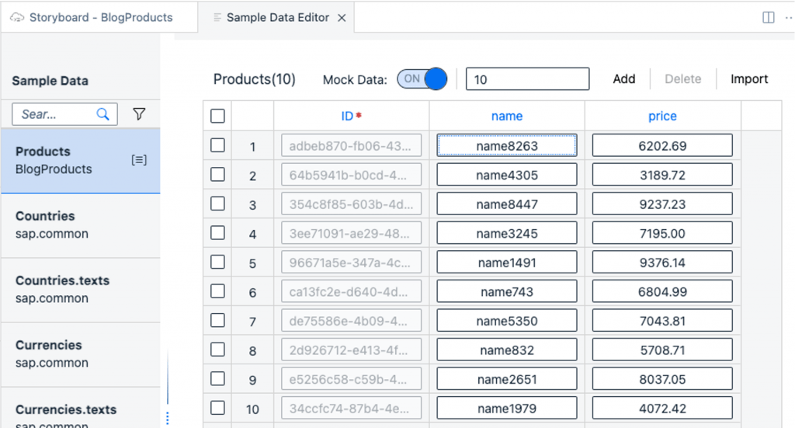Viewport: 795px width, 428px height.
Task: Click the vertical dots panel resize handle
Action: (x=168, y=419)
